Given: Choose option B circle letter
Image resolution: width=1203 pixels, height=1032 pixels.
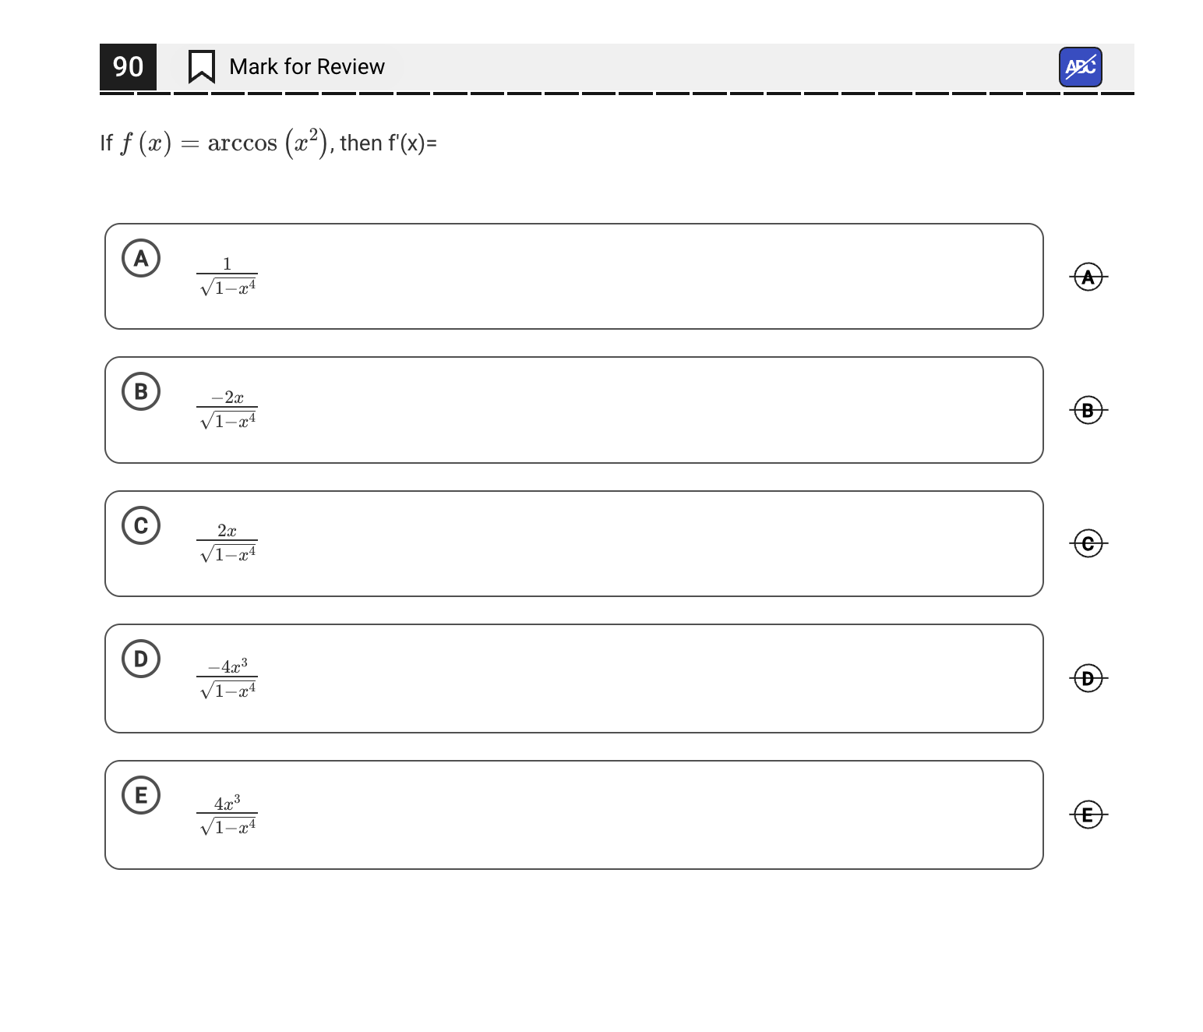Looking at the screenshot, I should 141,391.
